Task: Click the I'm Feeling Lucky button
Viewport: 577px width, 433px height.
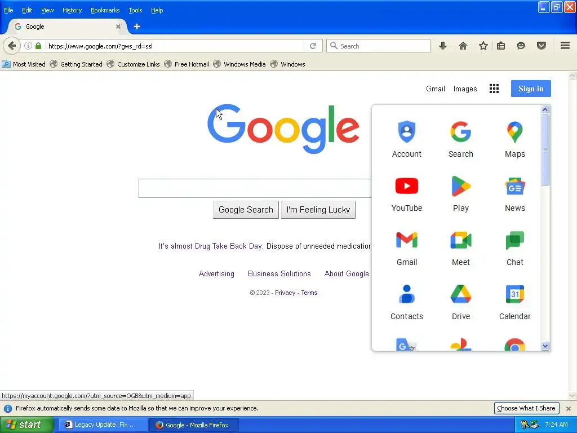Action: 318,210
